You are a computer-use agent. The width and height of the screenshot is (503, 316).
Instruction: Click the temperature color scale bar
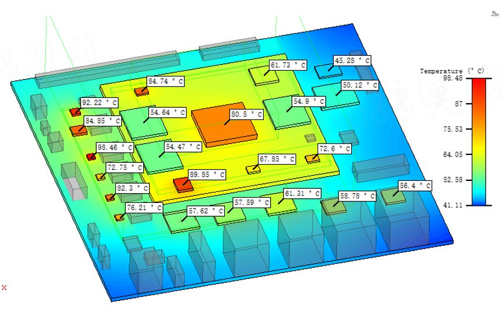point(479,142)
